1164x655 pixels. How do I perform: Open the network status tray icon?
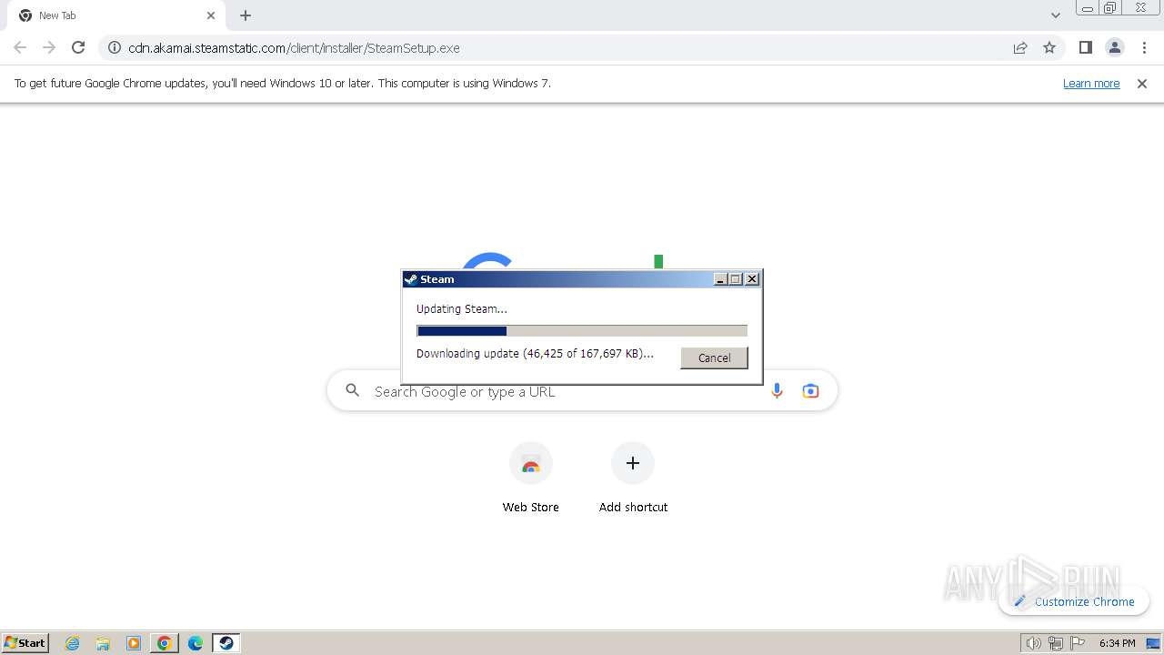click(1056, 643)
